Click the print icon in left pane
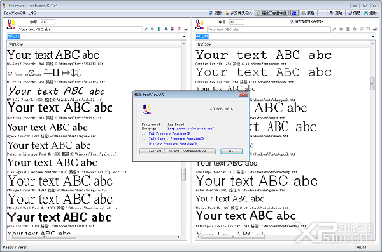Screen dimensions: 382x252 pos(187,29)
